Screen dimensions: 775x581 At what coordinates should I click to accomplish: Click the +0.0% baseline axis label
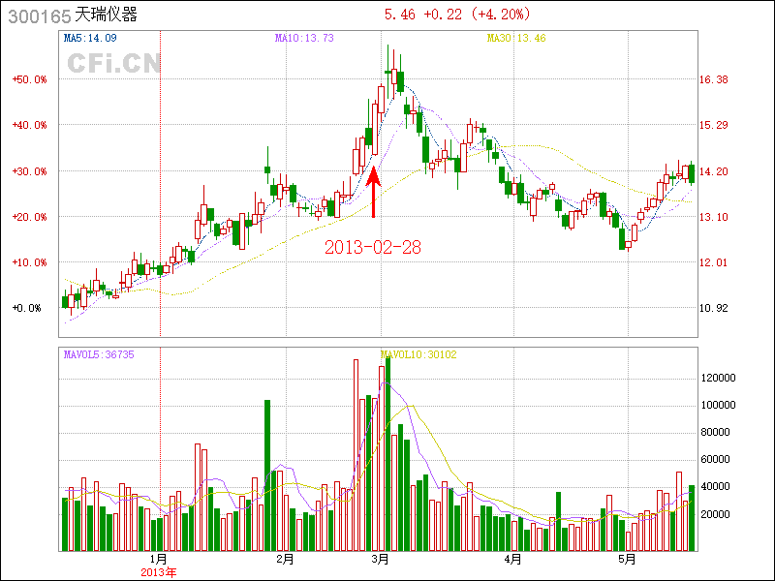point(29,308)
